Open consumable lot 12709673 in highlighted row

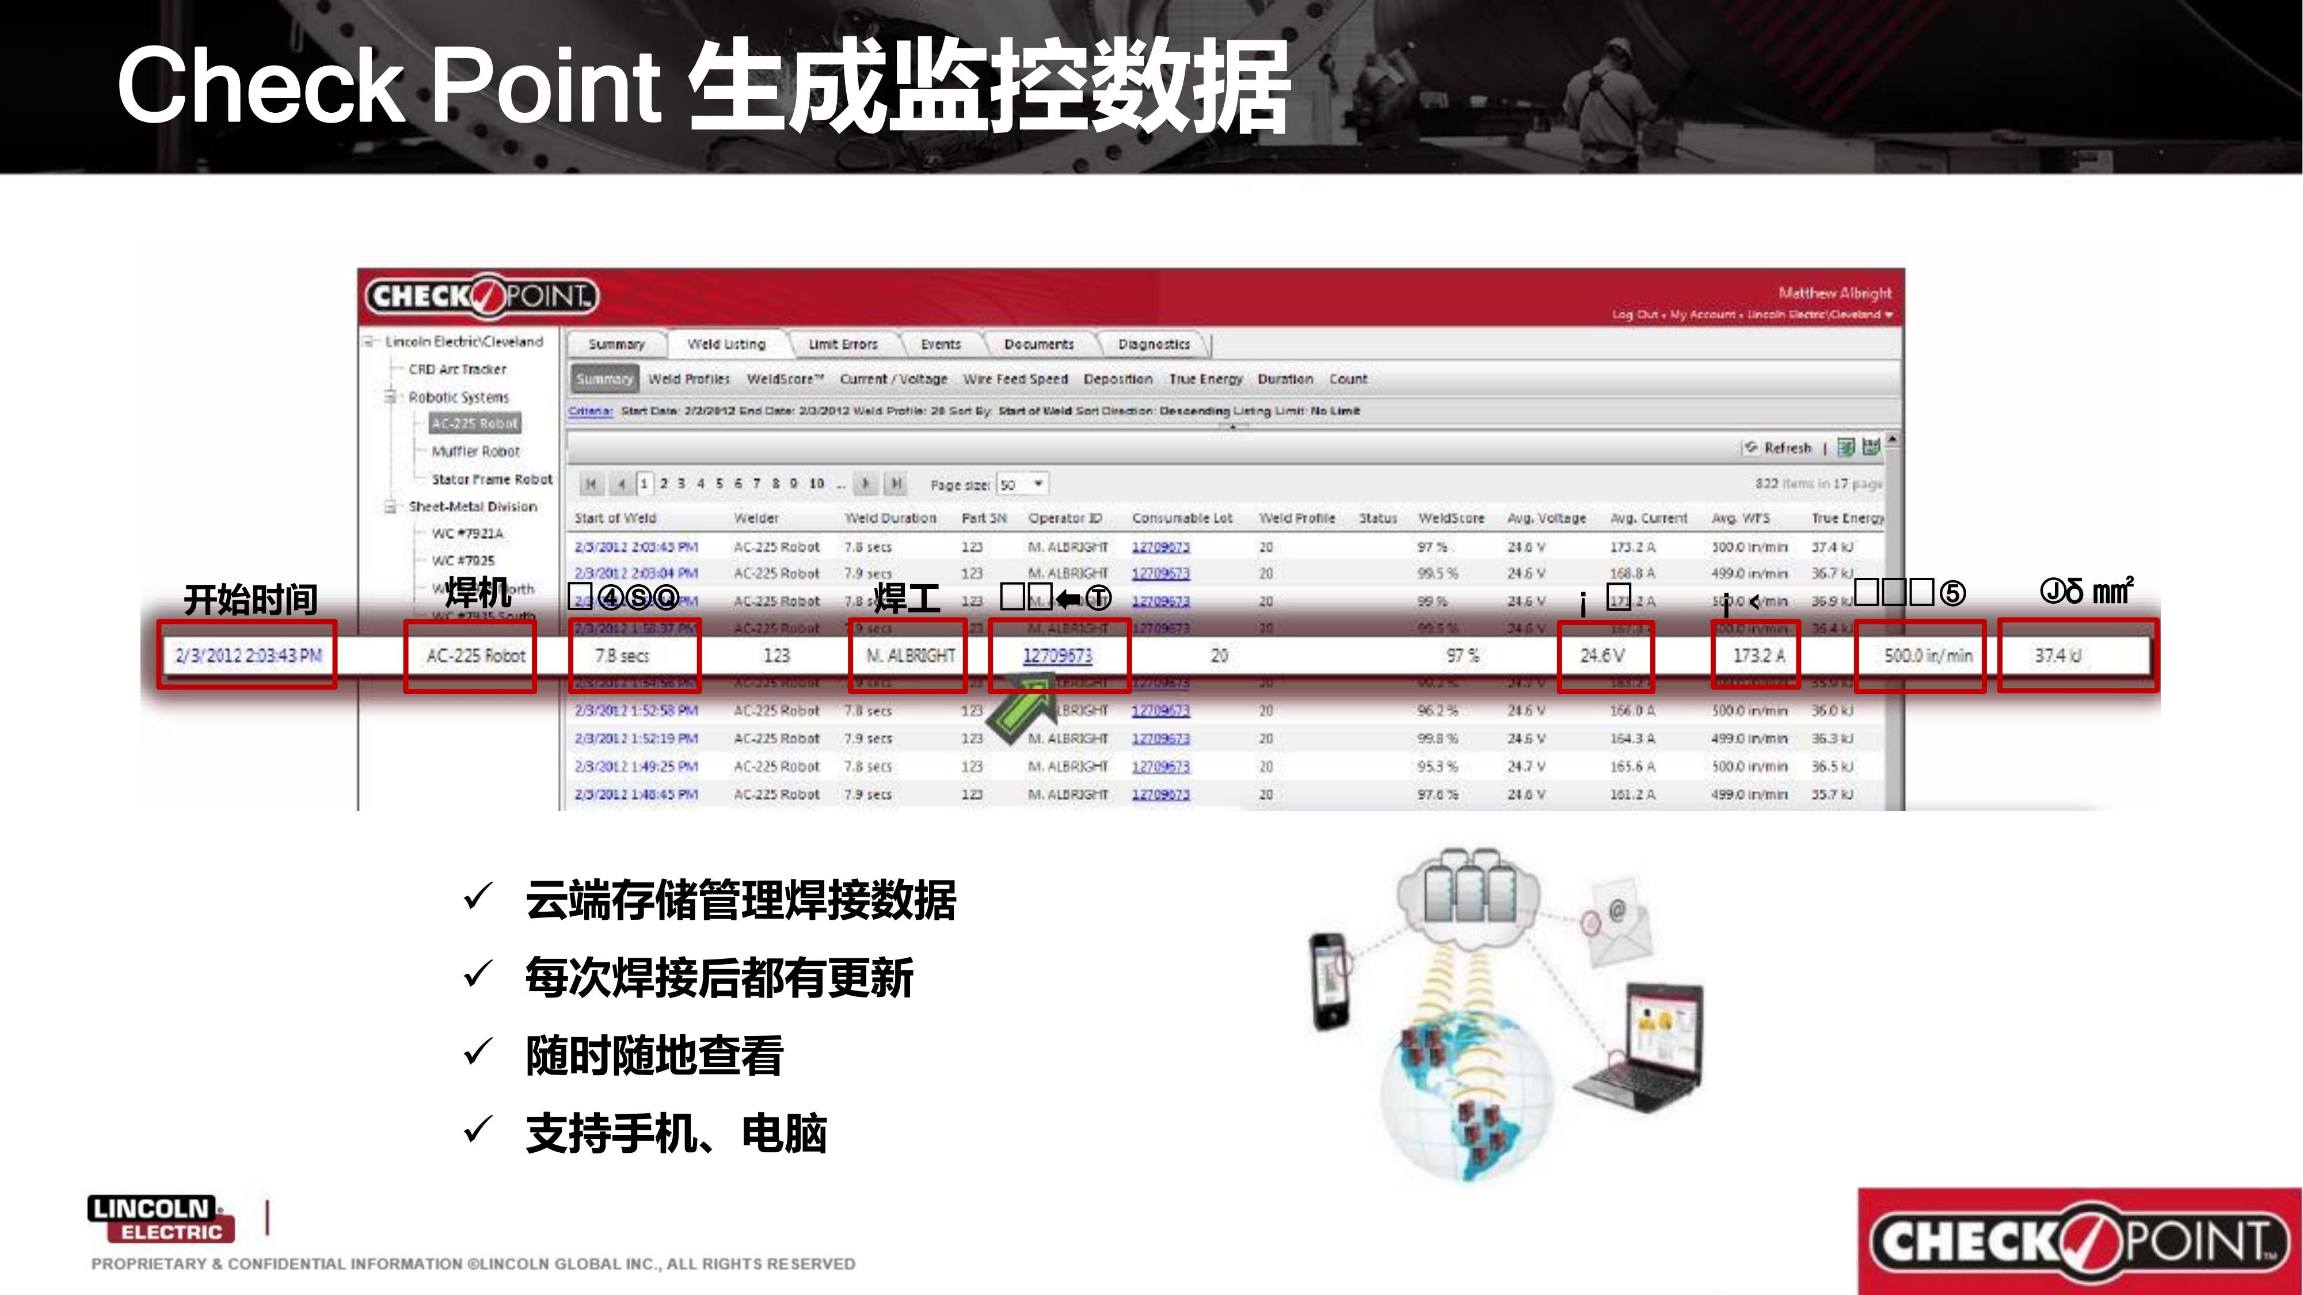coord(1057,656)
